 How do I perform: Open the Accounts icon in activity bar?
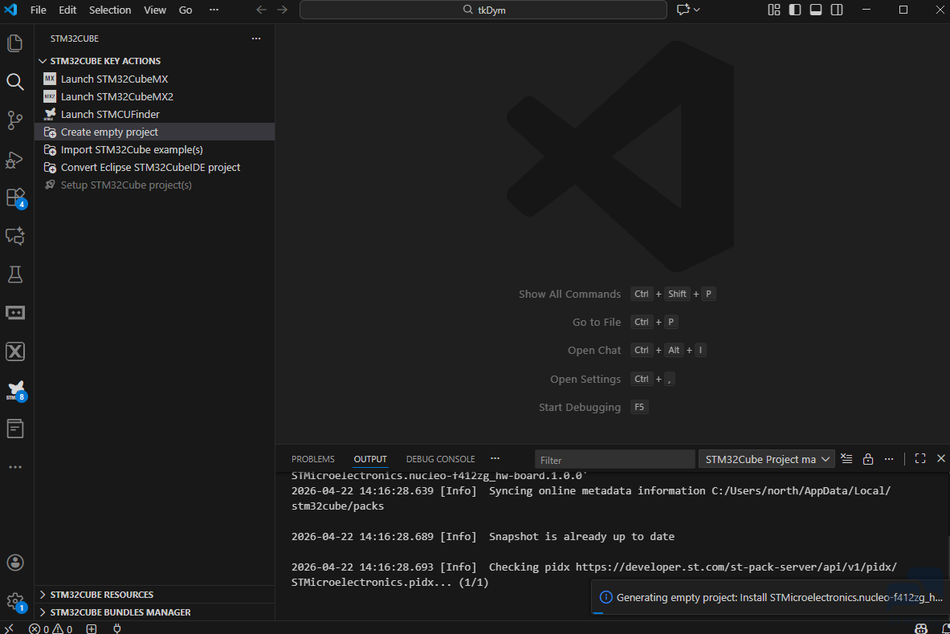15,563
